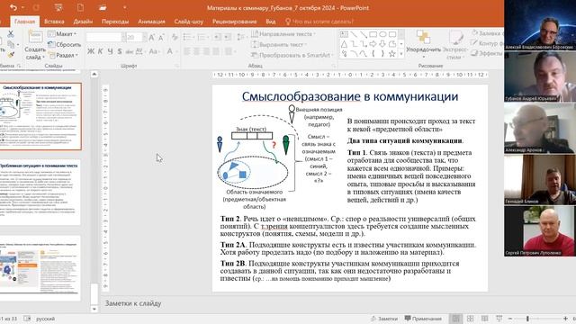Click Заливка shape fill option

pos(487,33)
